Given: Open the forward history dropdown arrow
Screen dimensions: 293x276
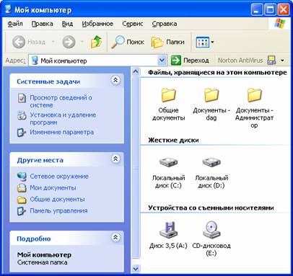Looking at the screenshot, I should click(x=82, y=42).
